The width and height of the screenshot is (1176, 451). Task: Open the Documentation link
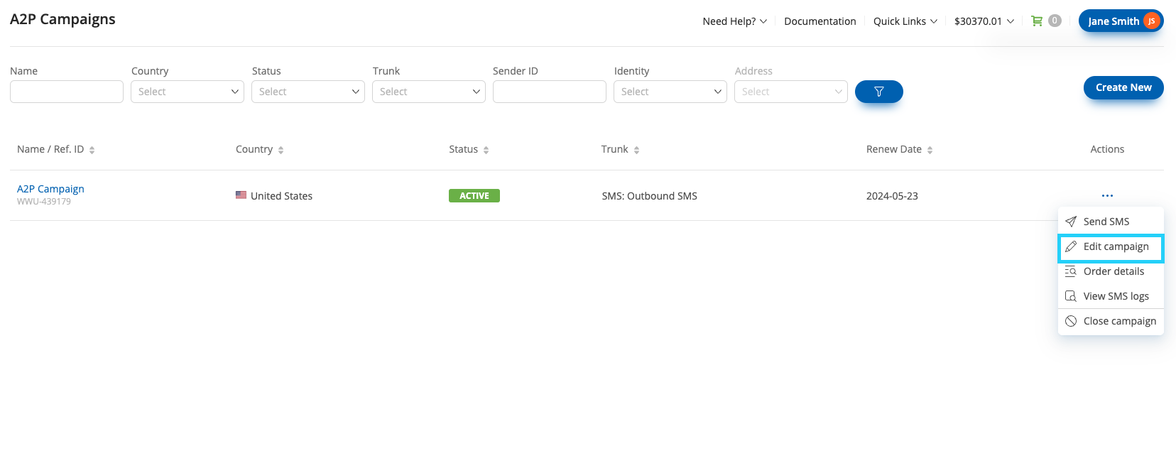pyautogui.click(x=820, y=21)
